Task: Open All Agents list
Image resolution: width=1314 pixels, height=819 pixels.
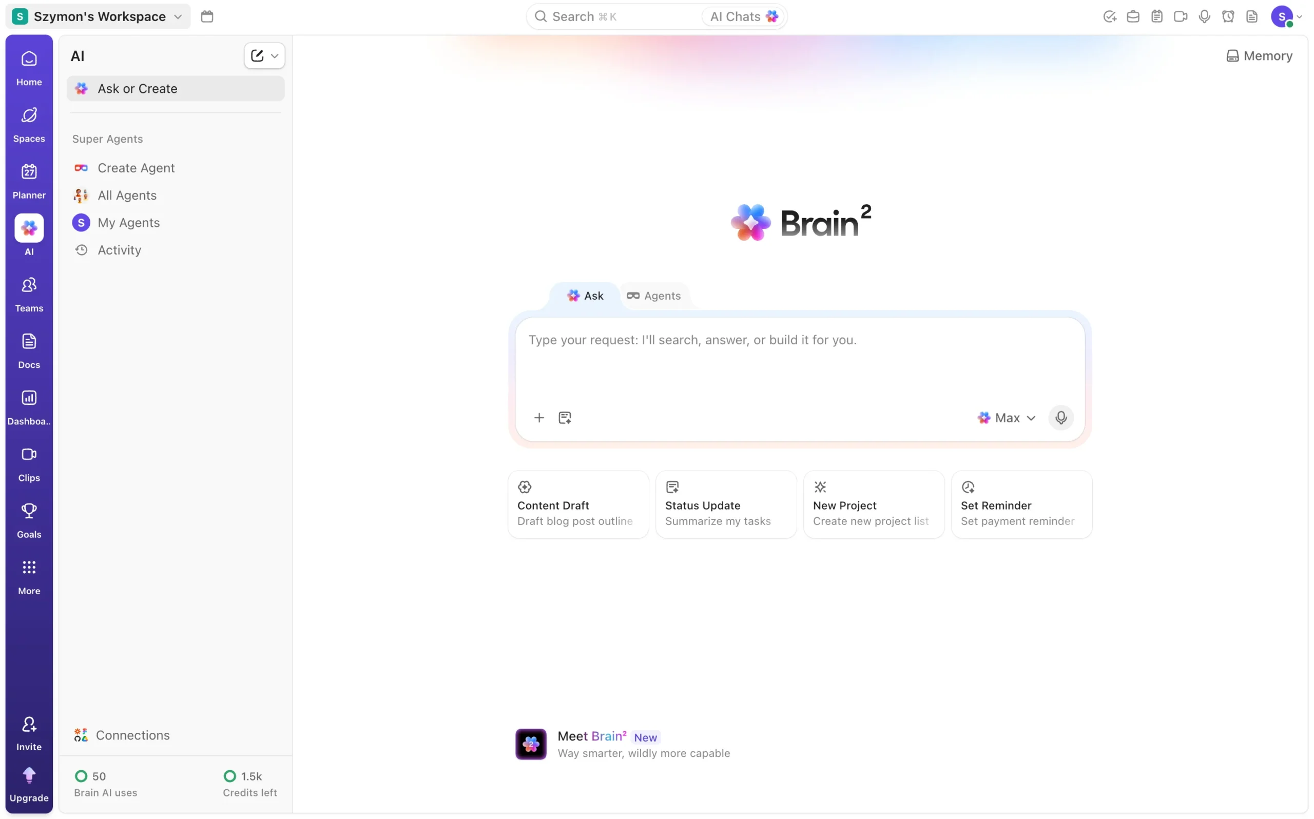Action: (x=176, y=195)
